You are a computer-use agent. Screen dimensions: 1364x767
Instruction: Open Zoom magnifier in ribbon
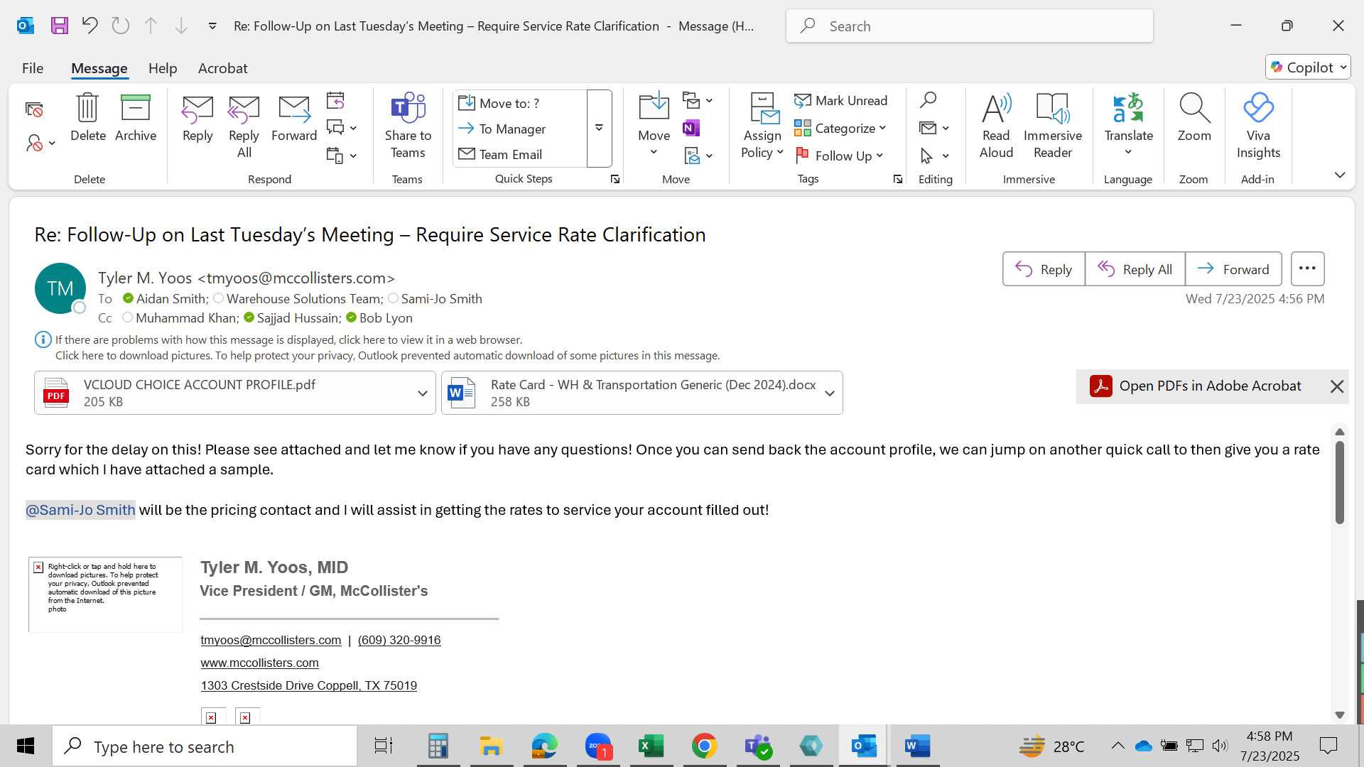pos(1194,118)
